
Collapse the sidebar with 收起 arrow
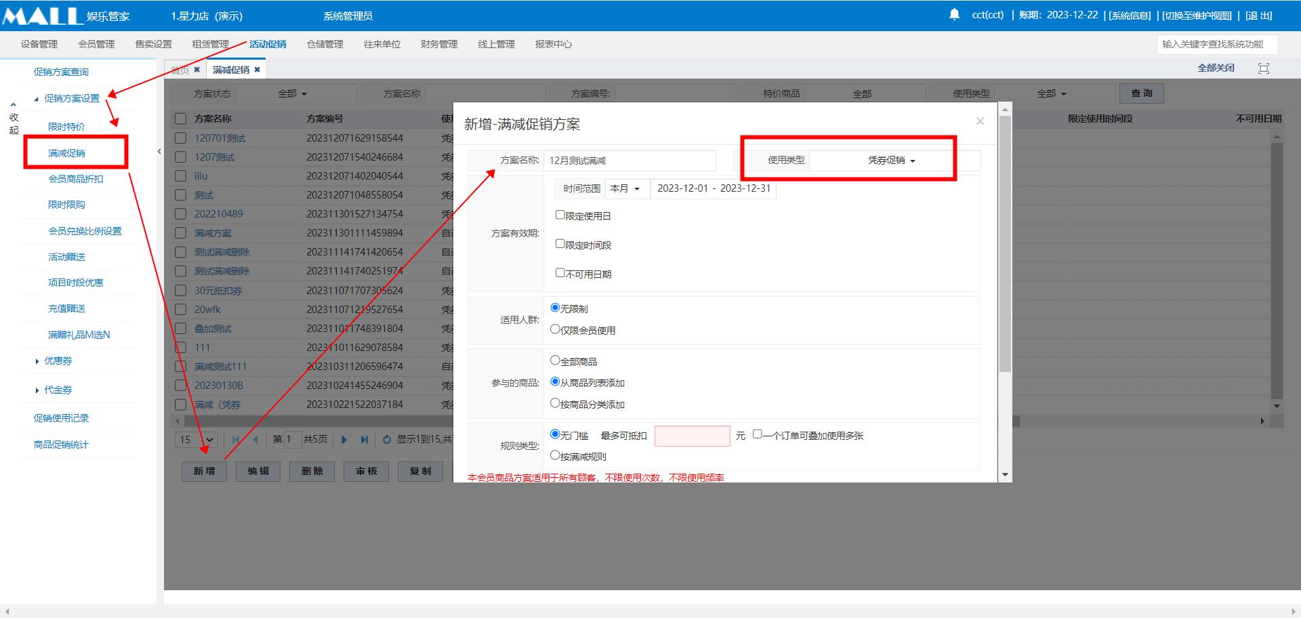pyautogui.click(x=14, y=118)
